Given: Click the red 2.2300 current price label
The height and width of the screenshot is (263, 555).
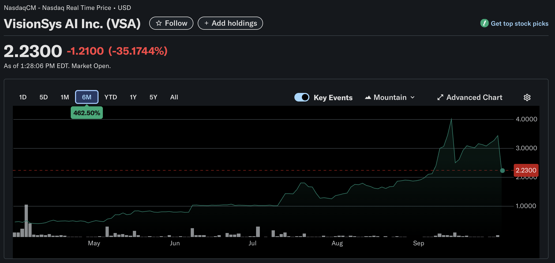Looking at the screenshot, I should (x=526, y=170).
